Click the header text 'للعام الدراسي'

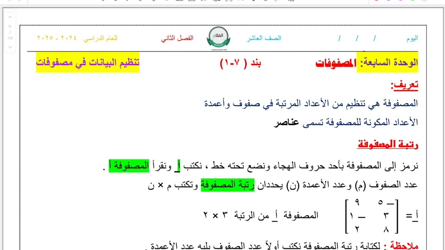(100, 38)
